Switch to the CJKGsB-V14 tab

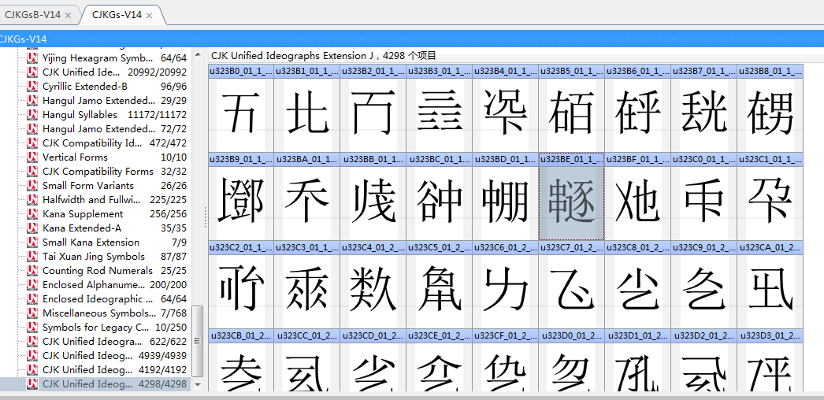coord(32,15)
